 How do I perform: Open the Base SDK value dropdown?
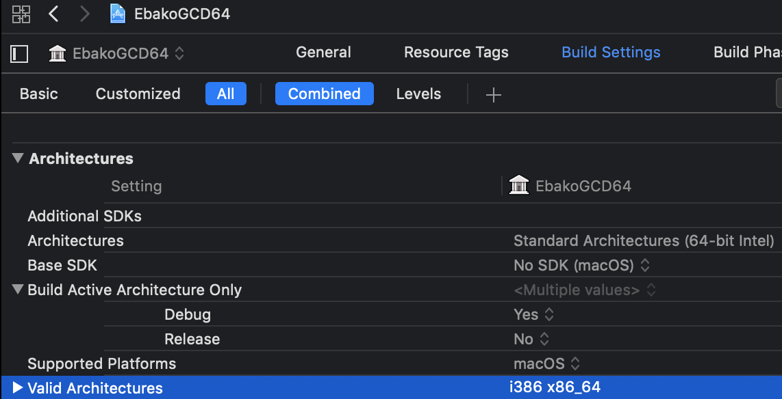pyautogui.click(x=581, y=265)
